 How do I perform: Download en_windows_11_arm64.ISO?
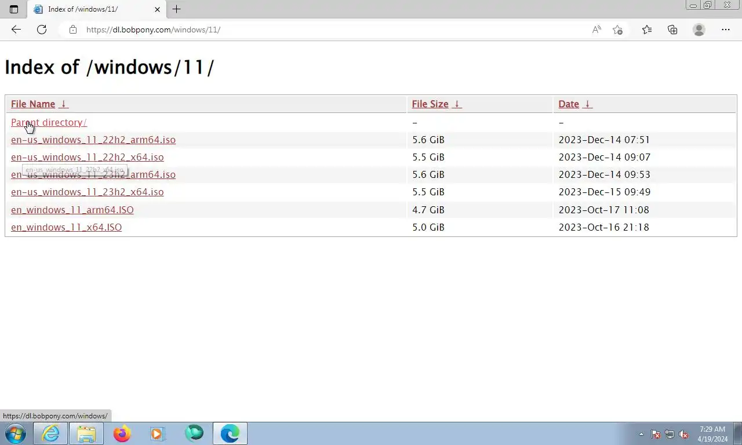point(72,210)
